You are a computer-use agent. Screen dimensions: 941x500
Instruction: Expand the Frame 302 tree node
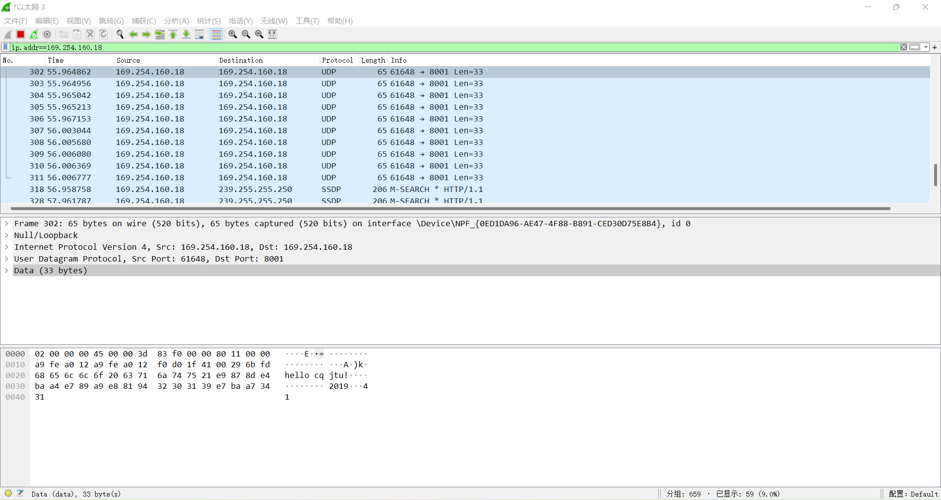6,223
